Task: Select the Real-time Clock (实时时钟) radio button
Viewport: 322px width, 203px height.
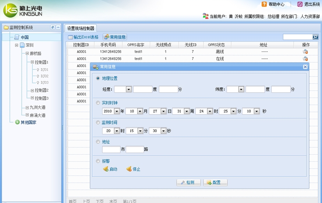Action: (98, 103)
